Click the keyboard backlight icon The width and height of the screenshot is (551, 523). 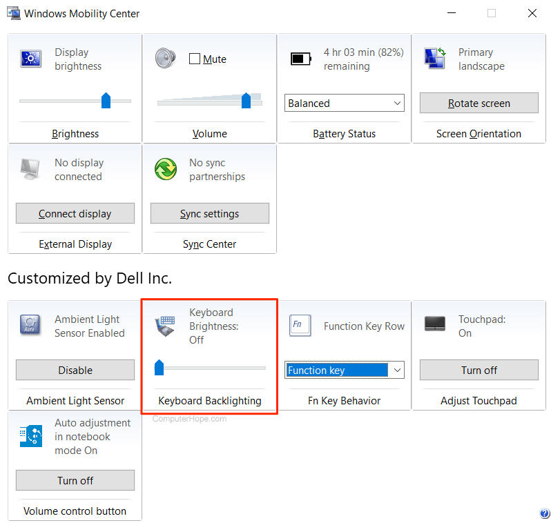(166, 325)
